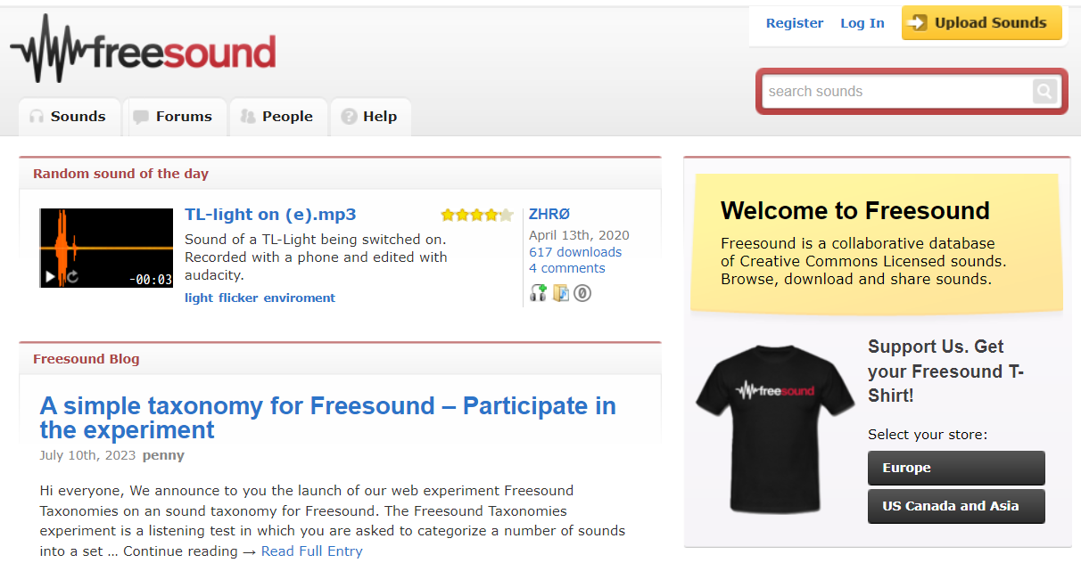Select the US Canada and Asia store
Screen dimensions: 1081x563
[956, 506]
